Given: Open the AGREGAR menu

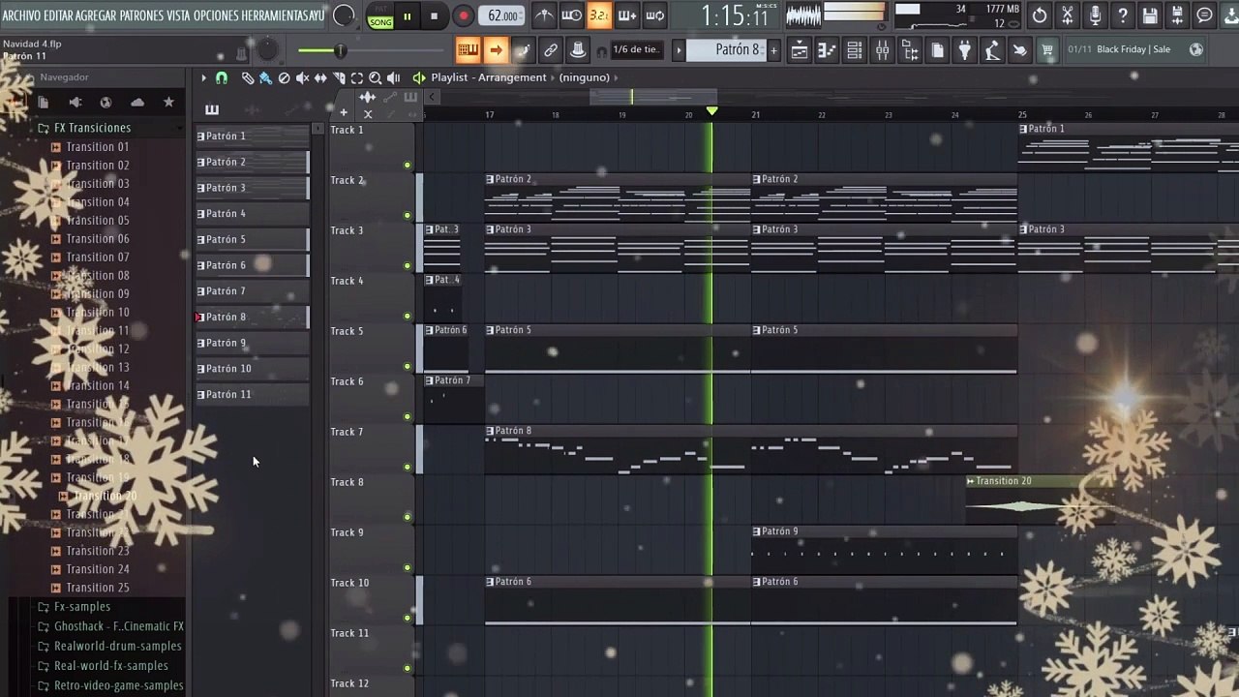Looking at the screenshot, I should (96, 15).
